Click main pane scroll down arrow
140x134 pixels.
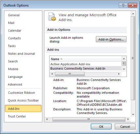point(133,115)
